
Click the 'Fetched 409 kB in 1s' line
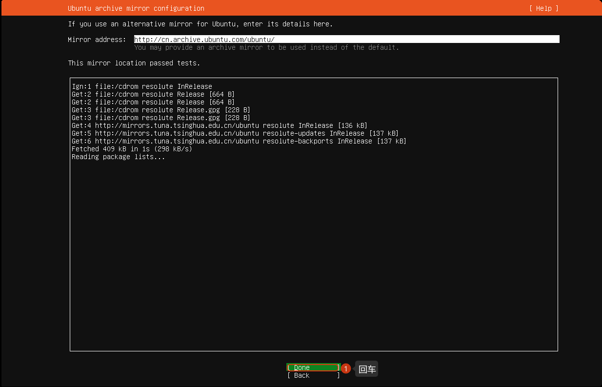click(132, 149)
